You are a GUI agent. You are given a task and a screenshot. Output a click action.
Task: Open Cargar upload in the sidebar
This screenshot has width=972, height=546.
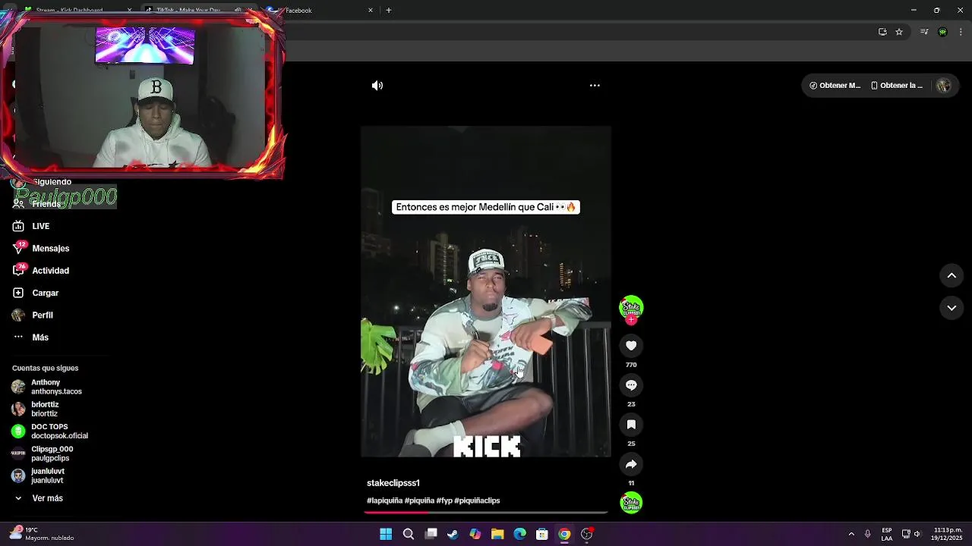click(x=45, y=293)
